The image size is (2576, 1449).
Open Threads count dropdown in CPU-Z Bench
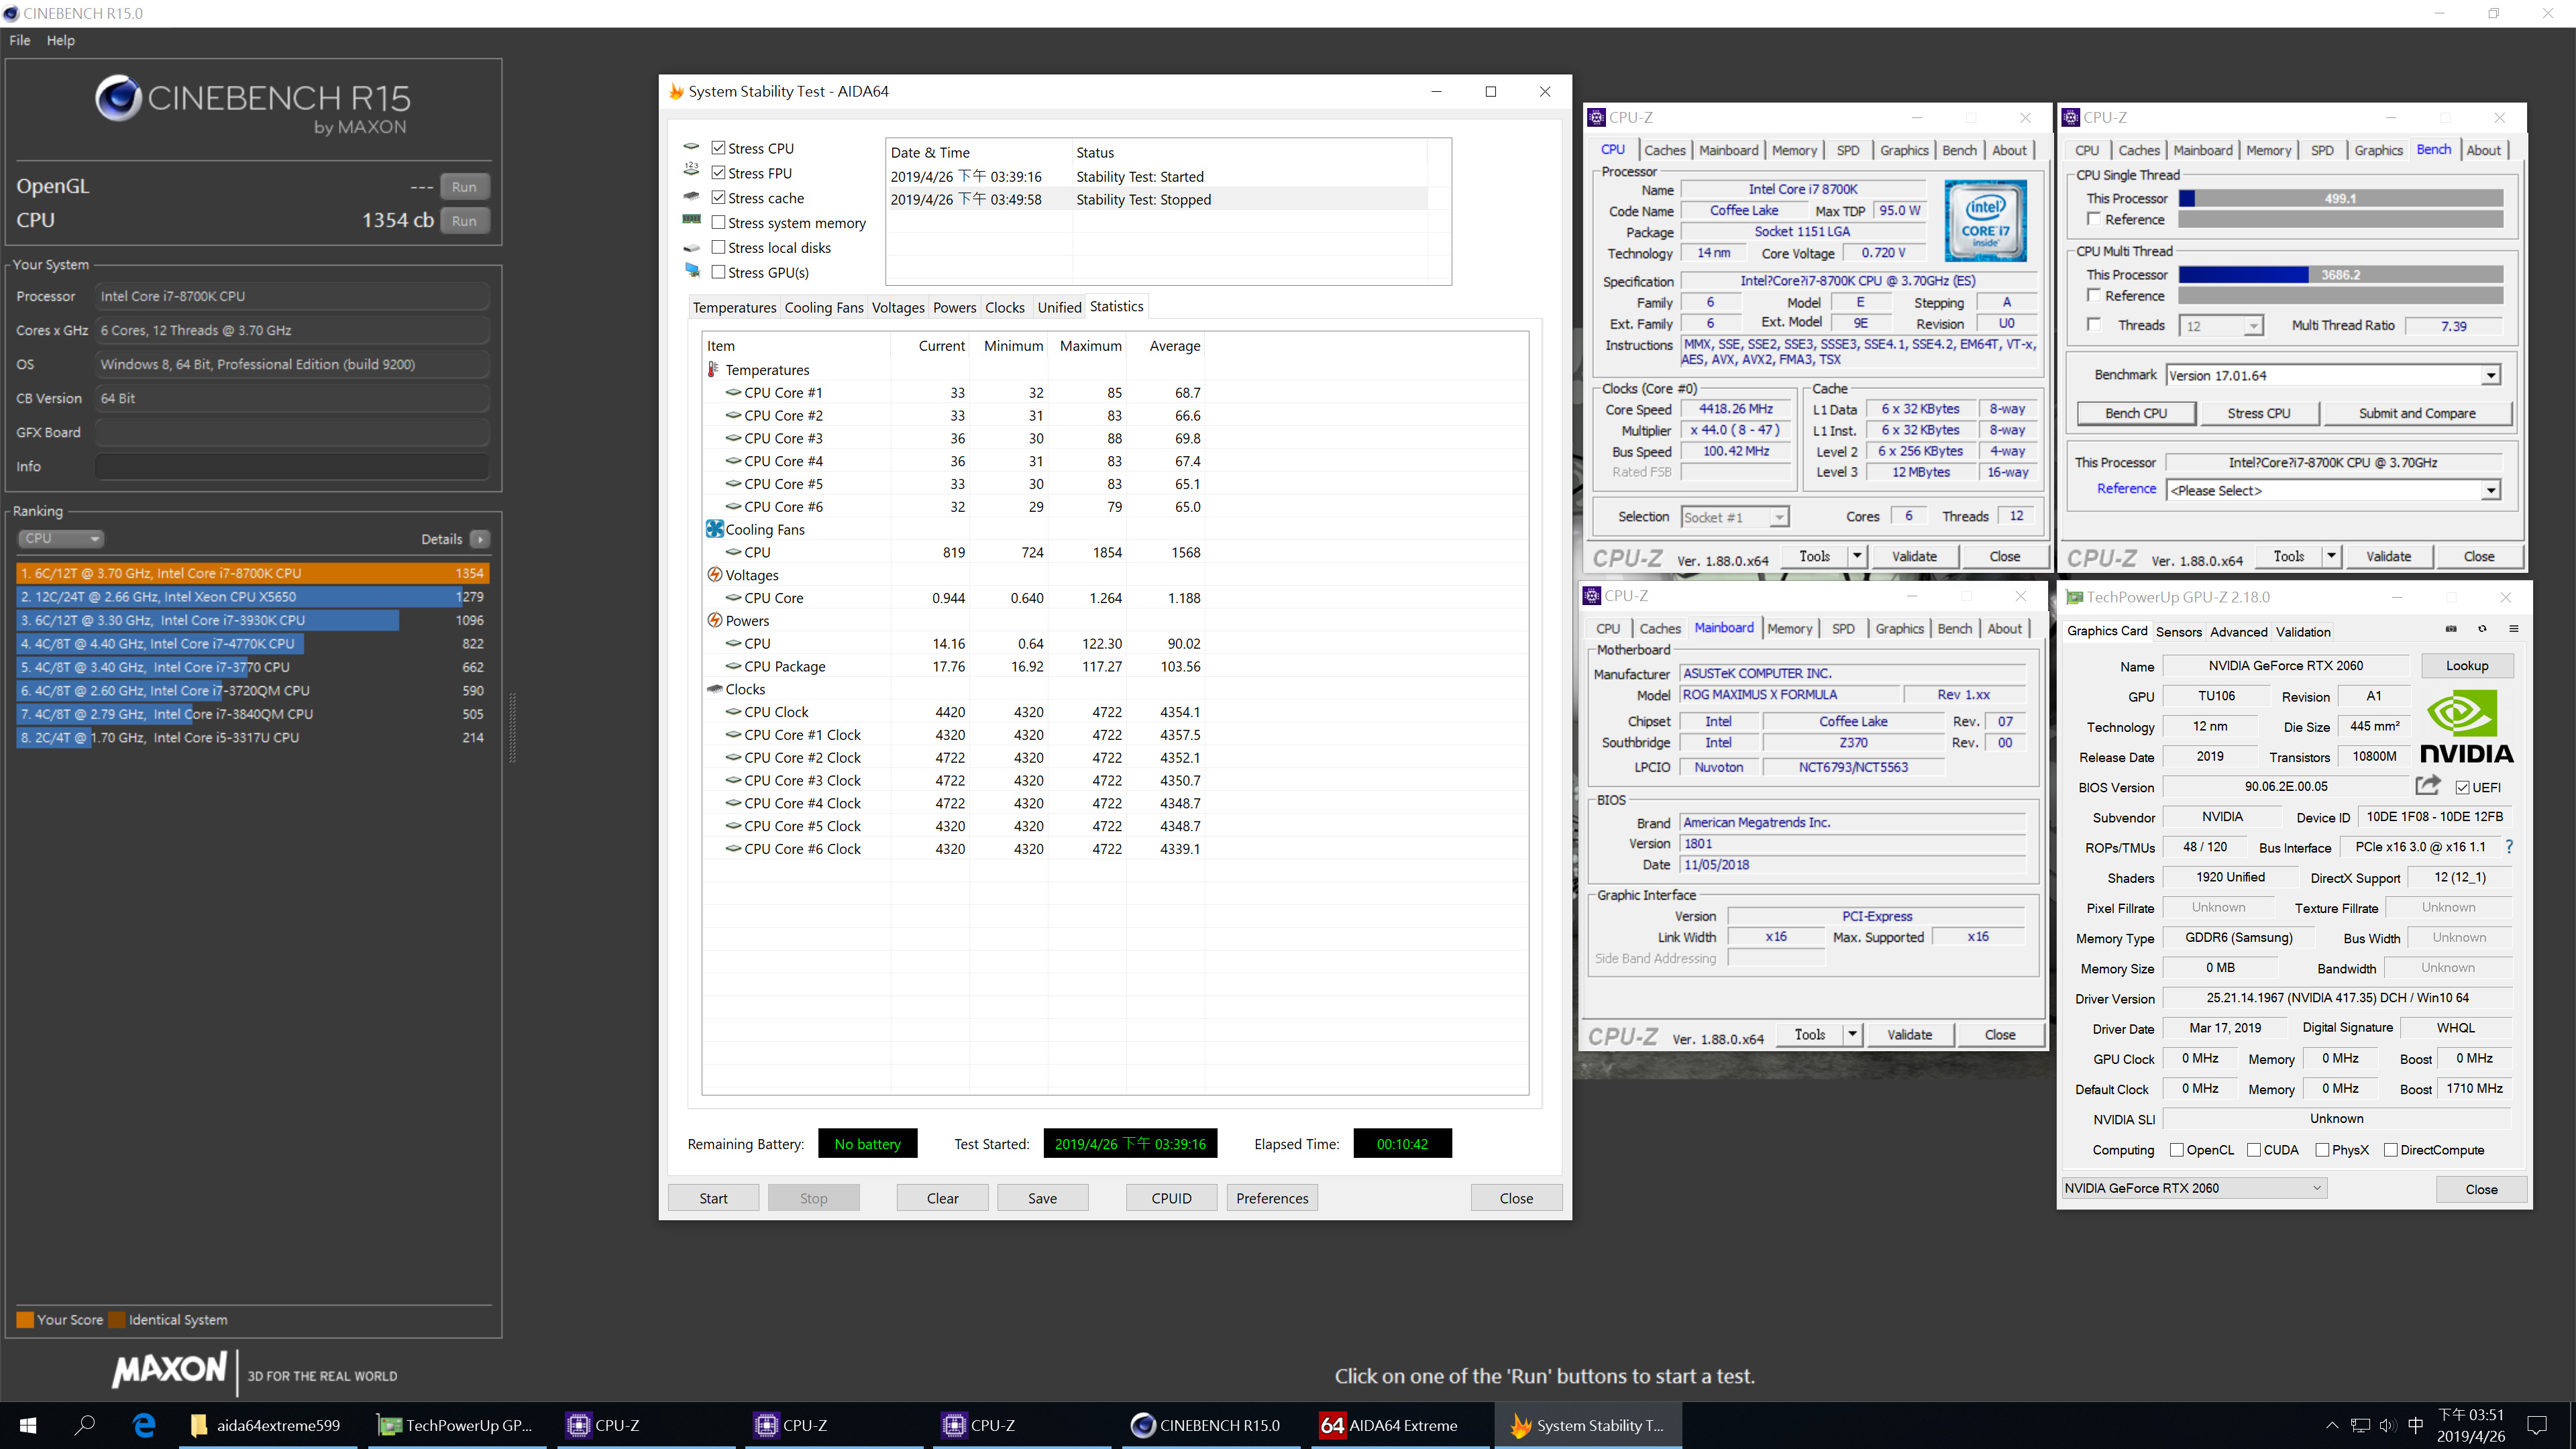[x=2220, y=326]
